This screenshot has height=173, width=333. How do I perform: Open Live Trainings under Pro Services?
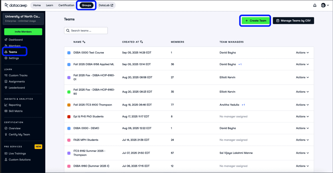(x=17, y=153)
